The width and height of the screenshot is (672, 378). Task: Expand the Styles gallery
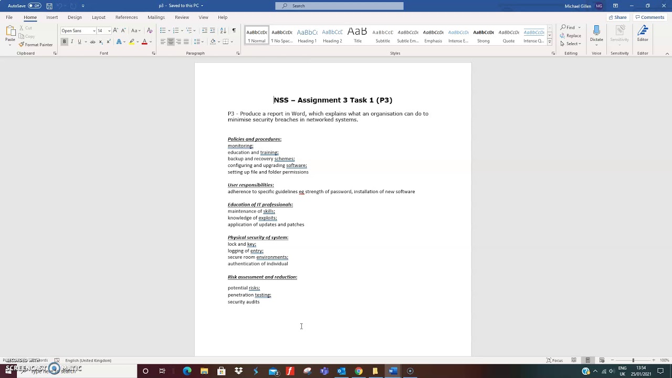[549, 41]
